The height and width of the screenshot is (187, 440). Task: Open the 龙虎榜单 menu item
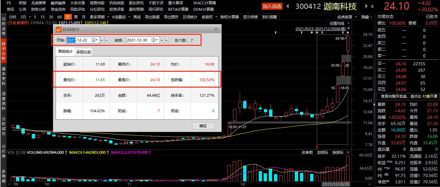coord(38,3)
